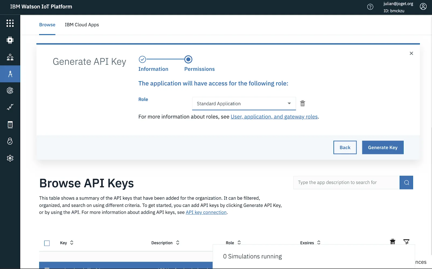Click the search magnifier button
The width and height of the screenshot is (432, 269).
pos(406,183)
